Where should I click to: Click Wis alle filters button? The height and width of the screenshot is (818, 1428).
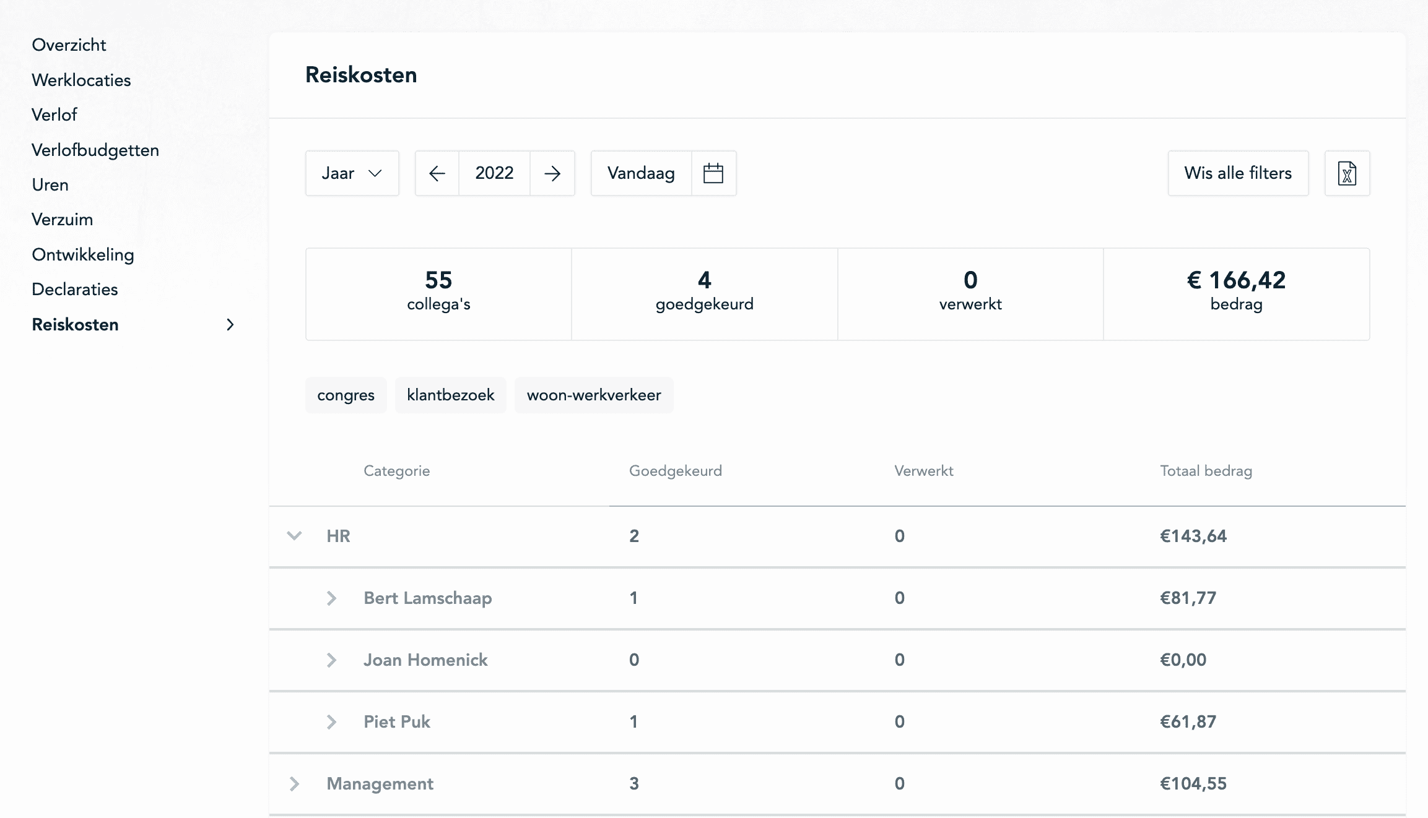click(1238, 173)
